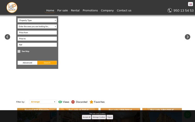Open the Promotions menu item
This screenshot has width=195, height=122.
[90, 11]
